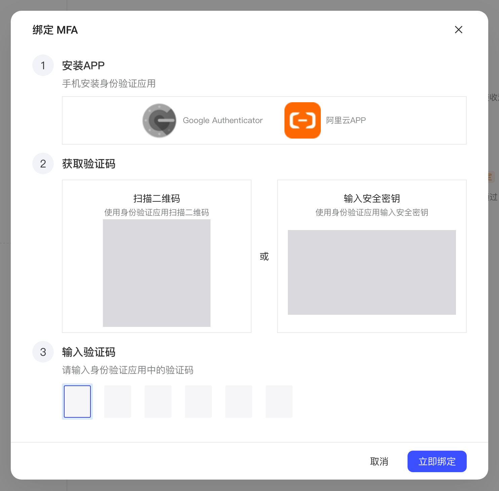This screenshot has width=499, height=491.
Task: Click the 扫描二维码 heading
Action: click(157, 198)
